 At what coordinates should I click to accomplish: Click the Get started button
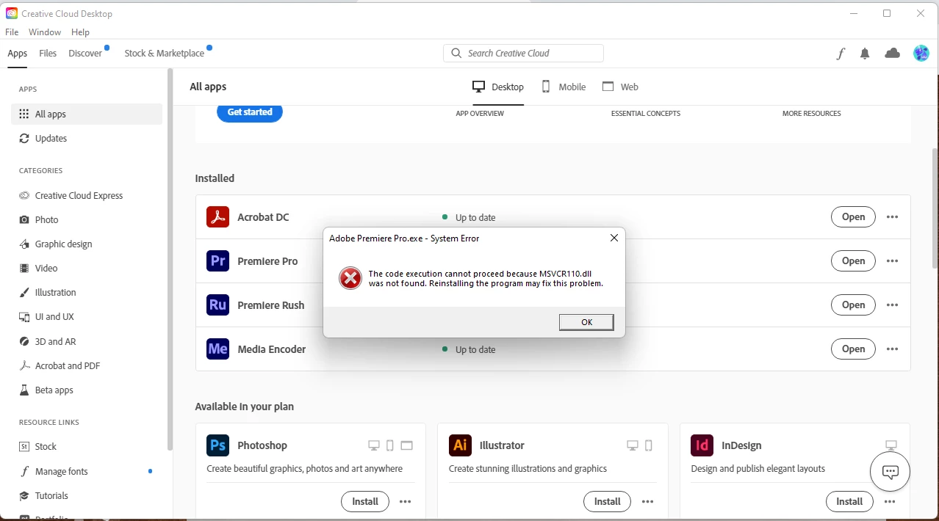(250, 112)
